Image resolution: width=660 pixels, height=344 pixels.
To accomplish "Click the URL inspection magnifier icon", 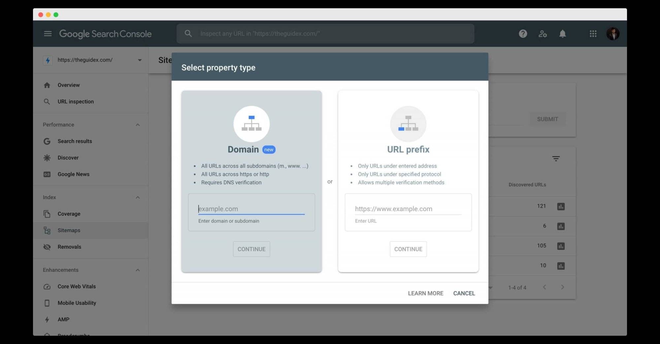I will pos(47,102).
